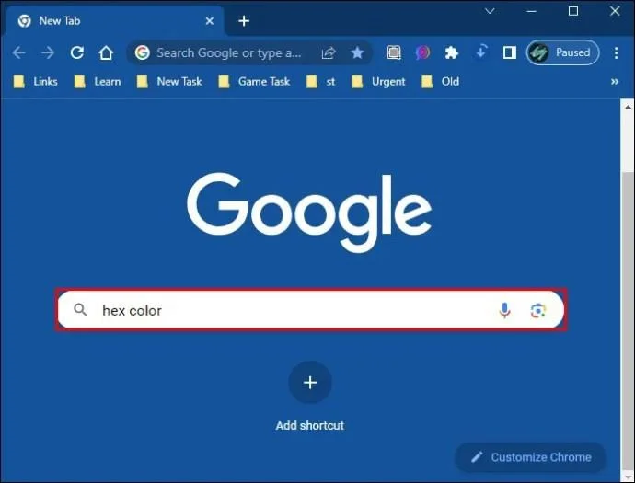Start voice search with microphone icon
Screen dimensions: 635x483
504,311
